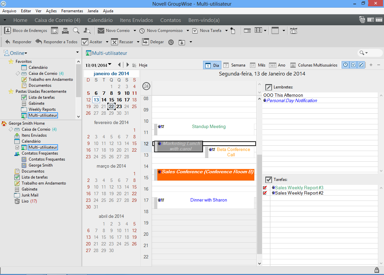Click the Novo Compromisso clock icon
Viewport: 384px width, 275px height.
click(x=142, y=31)
